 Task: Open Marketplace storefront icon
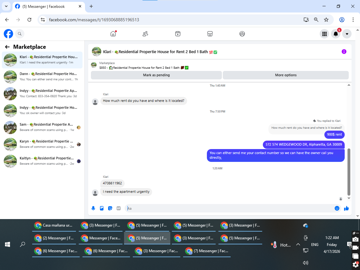coord(210,34)
